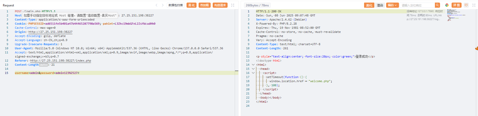Image resolution: width=478 pixels, height=116 pixels.
Task: Click the Referer index.php URL link
Action: 61,61
